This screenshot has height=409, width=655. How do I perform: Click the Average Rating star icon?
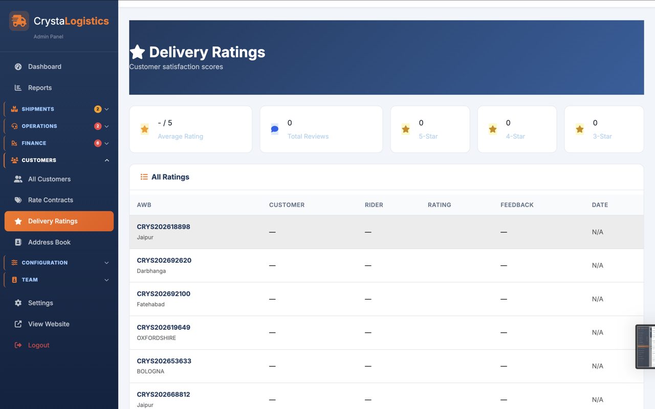(145, 129)
